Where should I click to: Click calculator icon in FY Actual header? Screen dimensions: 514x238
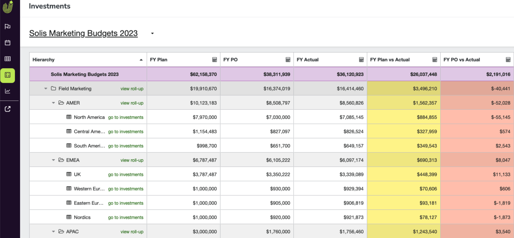coord(361,60)
